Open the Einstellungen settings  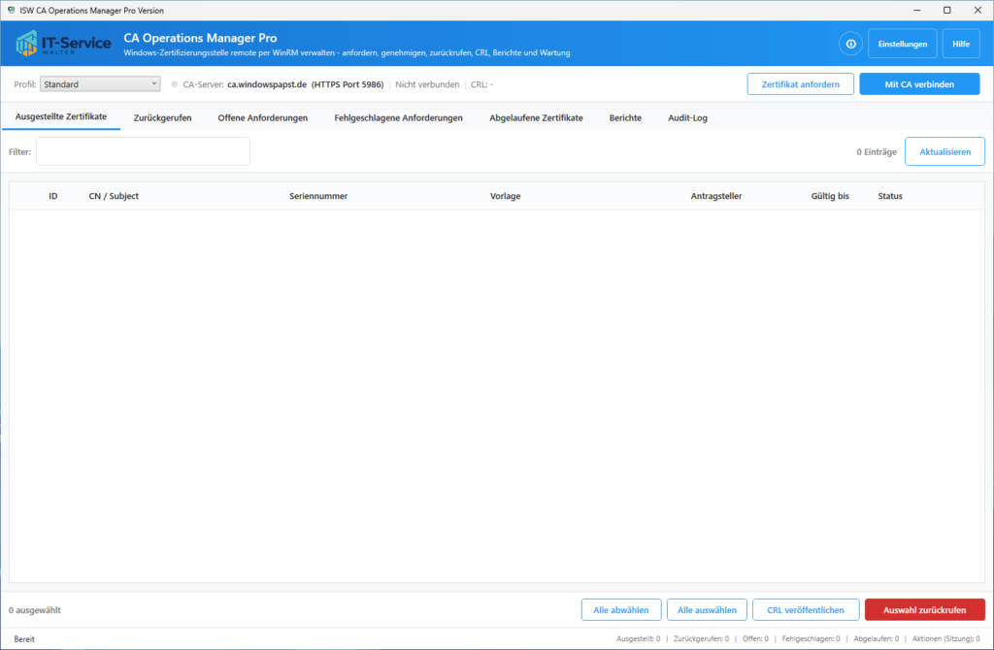coord(902,44)
